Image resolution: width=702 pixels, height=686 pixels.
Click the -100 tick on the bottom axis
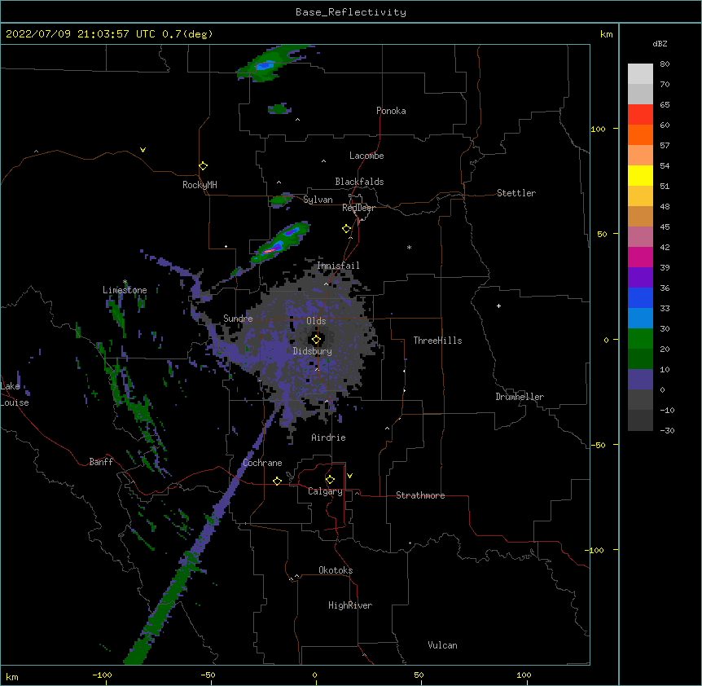click(102, 675)
